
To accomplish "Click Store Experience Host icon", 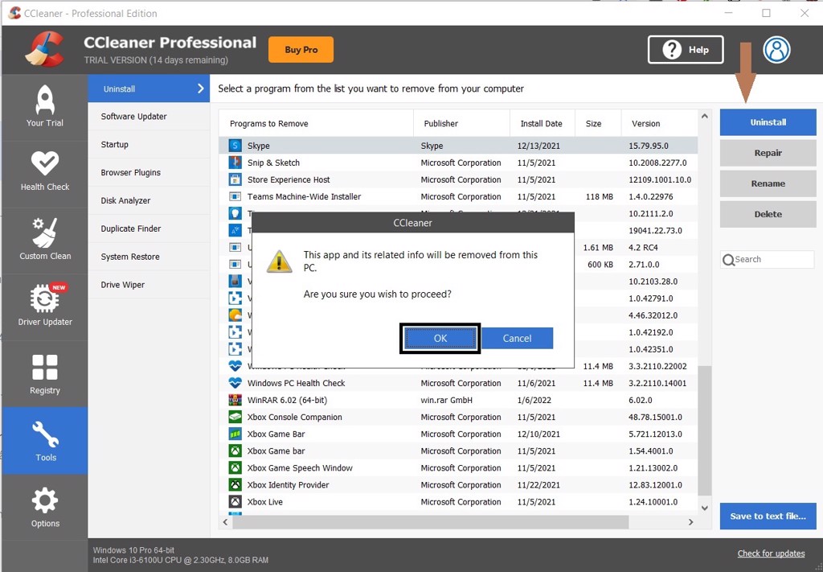I will point(235,179).
